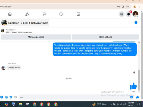This screenshot has height=107, width=143.
Task: Open the network tray icon
Action: (121, 104)
